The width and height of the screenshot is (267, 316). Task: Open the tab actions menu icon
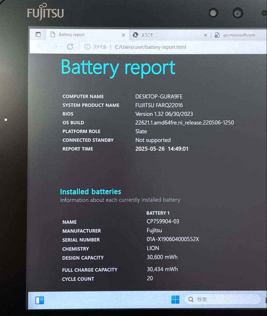pyautogui.click(x=38, y=35)
